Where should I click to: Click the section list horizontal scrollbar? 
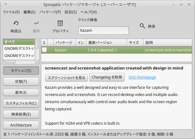10,62
